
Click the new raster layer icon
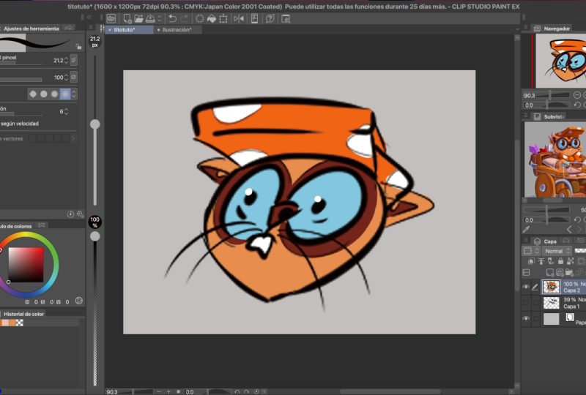(x=550, y=272)
